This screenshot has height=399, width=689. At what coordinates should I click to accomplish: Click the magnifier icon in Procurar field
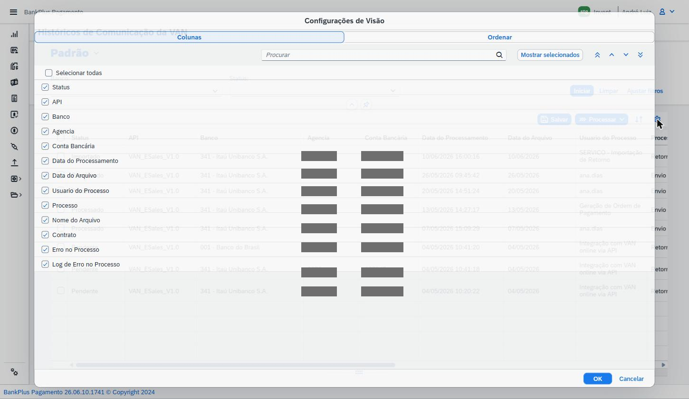click(499, 55)
